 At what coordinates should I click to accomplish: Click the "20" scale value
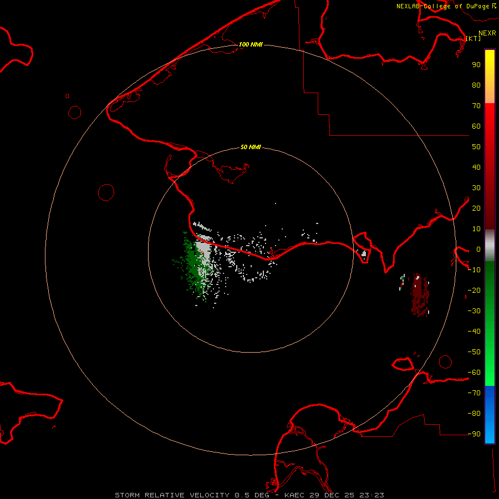[x=476, y=208]
